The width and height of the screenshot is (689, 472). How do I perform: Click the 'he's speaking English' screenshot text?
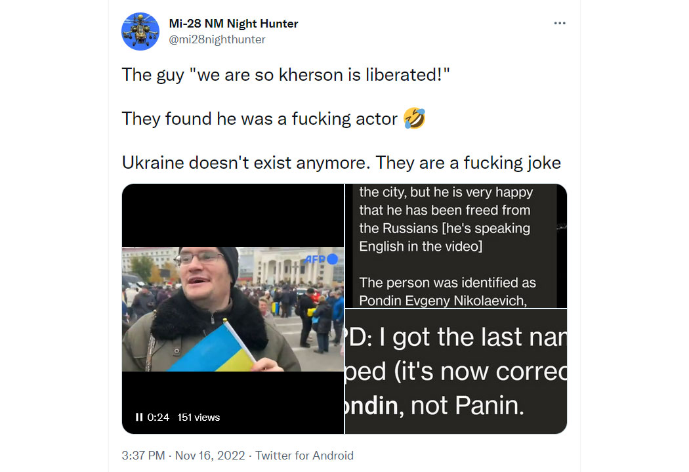click(445, 238)
